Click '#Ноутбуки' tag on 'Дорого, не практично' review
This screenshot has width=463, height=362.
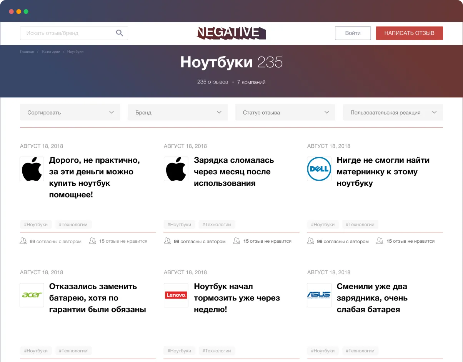coord(36,224)
